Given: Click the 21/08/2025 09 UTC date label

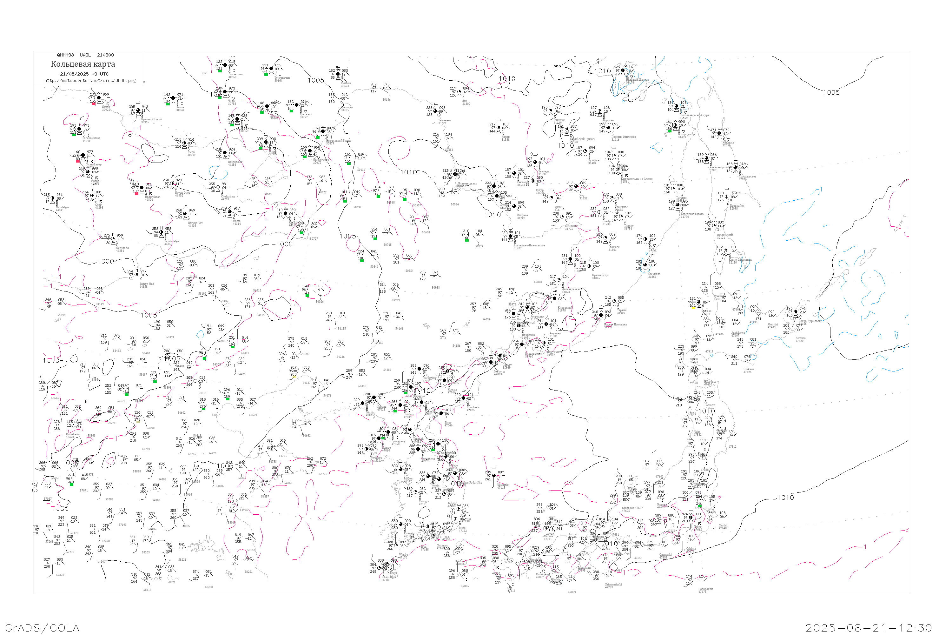Looking at the screenshot, I should point(84,74).
